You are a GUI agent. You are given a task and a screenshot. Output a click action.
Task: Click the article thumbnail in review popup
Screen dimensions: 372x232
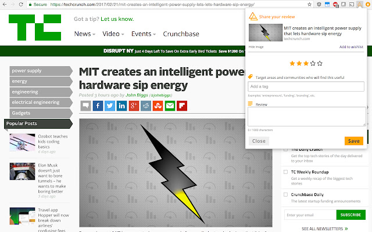point(266,32)
